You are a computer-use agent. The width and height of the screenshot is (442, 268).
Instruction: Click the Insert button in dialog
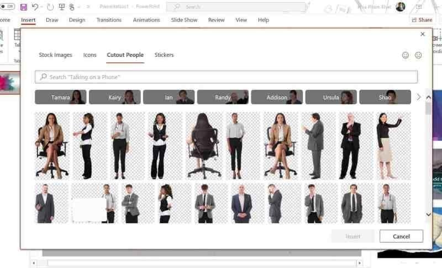click(x=353, y=236)
